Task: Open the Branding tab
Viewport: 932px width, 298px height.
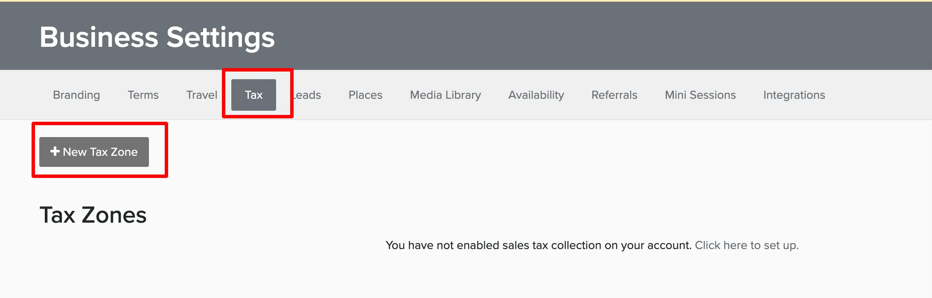Action: (76, 95)
